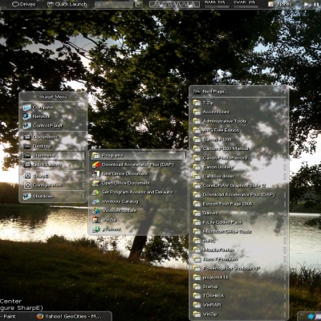
Task: Expand the Programs entry in the Startmenu submenu
Action: [x=138, y=156]
